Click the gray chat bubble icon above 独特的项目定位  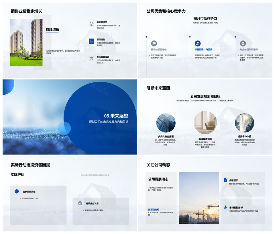coord(154,43)
